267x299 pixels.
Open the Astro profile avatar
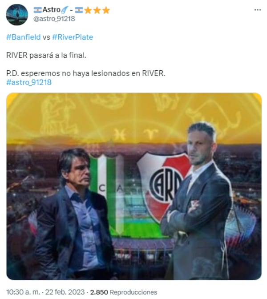click(x=17, y=15)
